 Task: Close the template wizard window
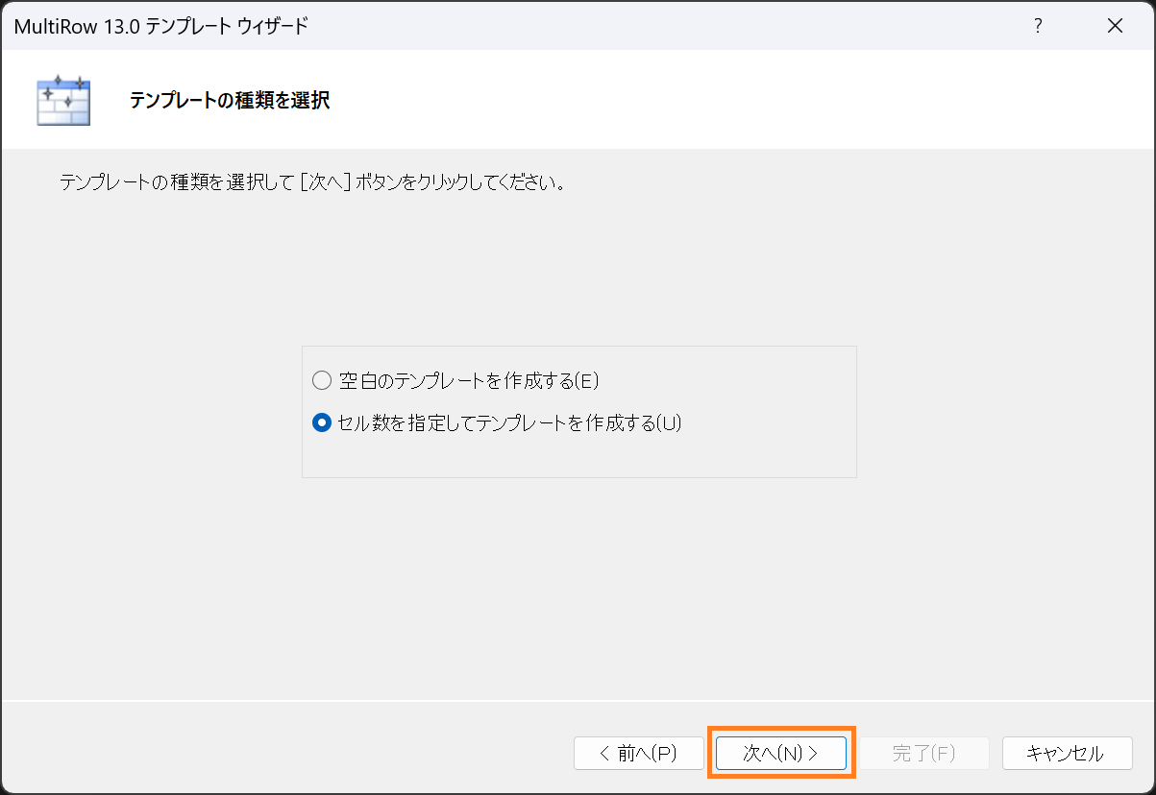(x=1115, y=26)
